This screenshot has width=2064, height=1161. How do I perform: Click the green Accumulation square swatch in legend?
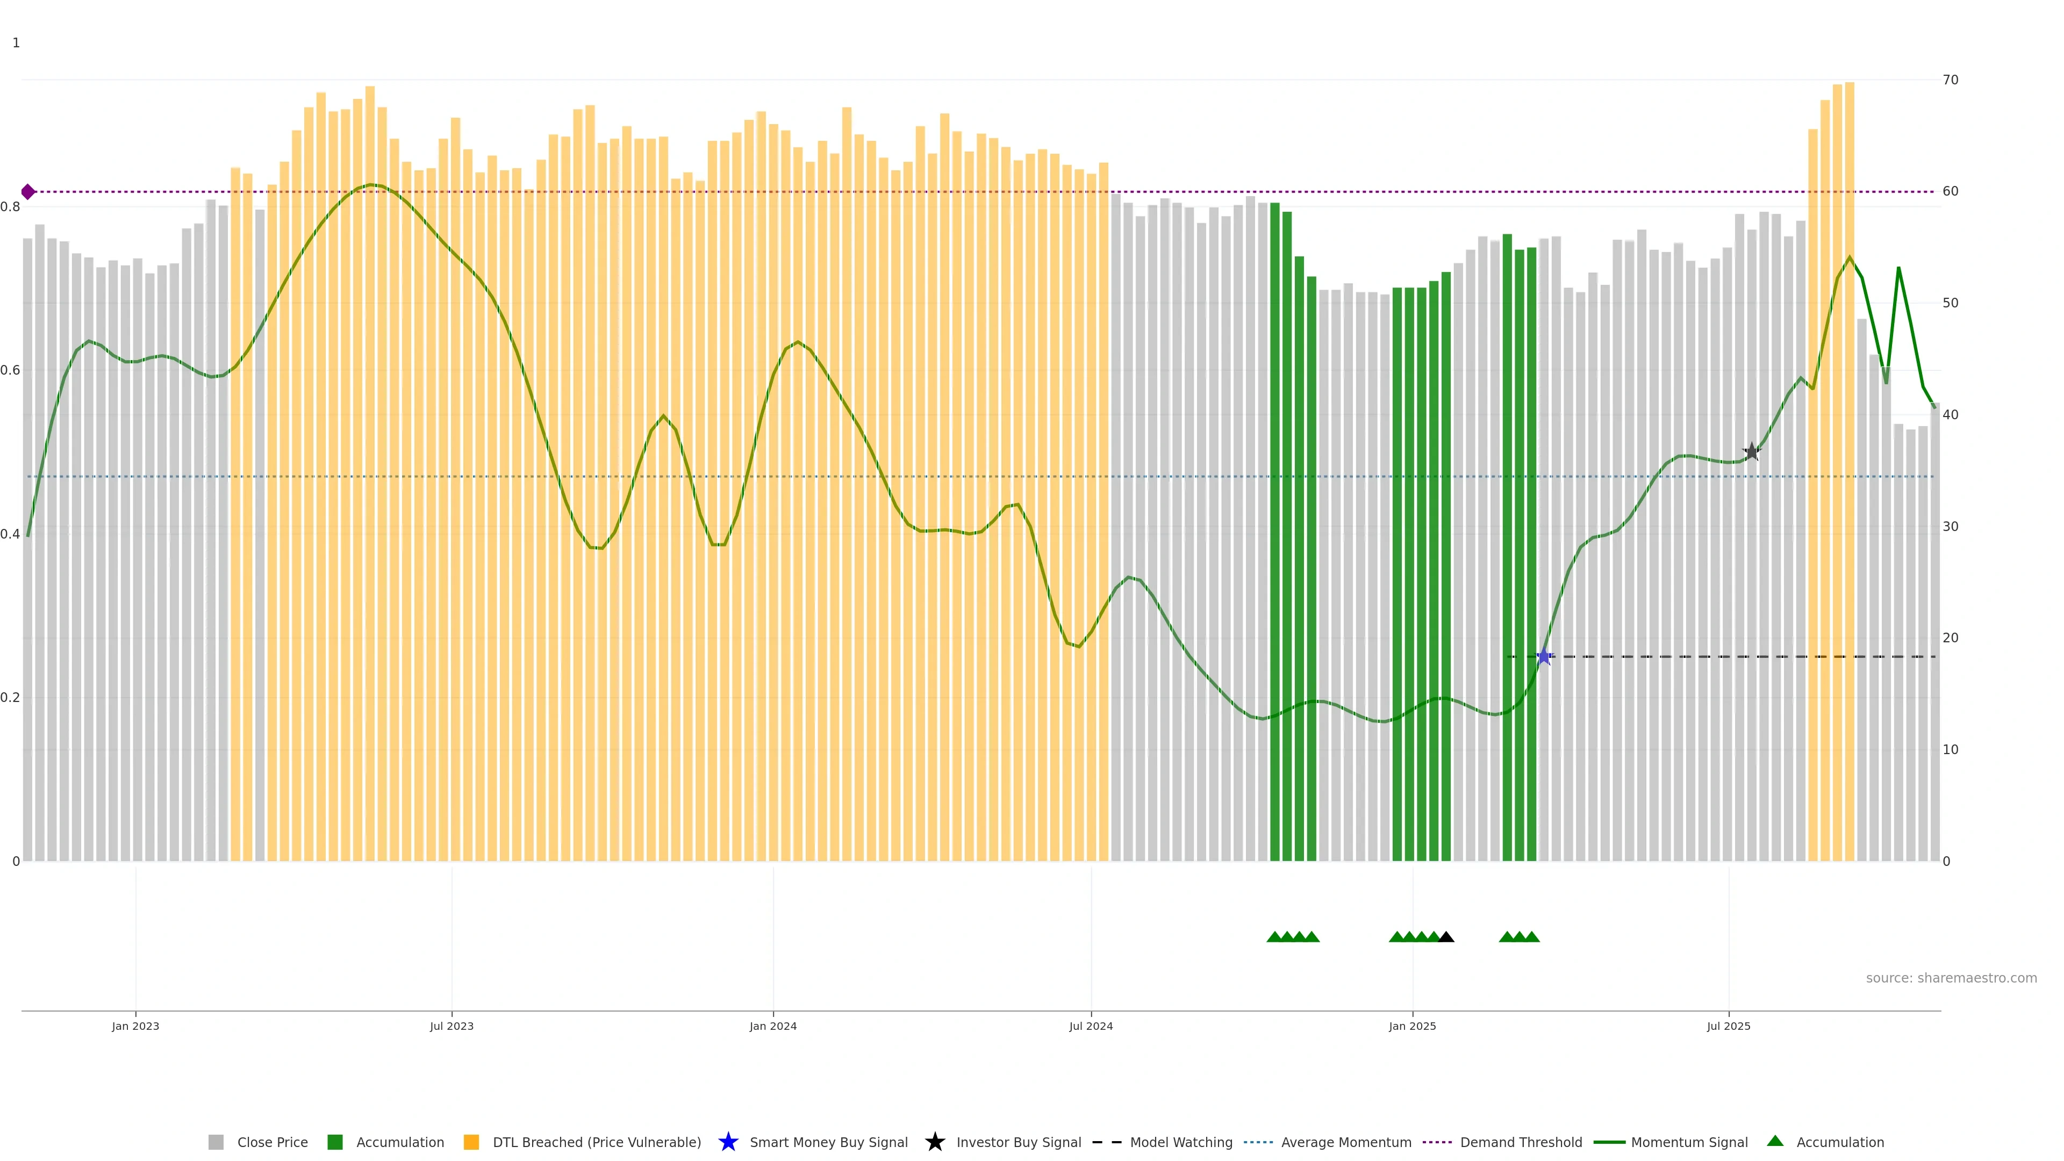click(335, 1143)
